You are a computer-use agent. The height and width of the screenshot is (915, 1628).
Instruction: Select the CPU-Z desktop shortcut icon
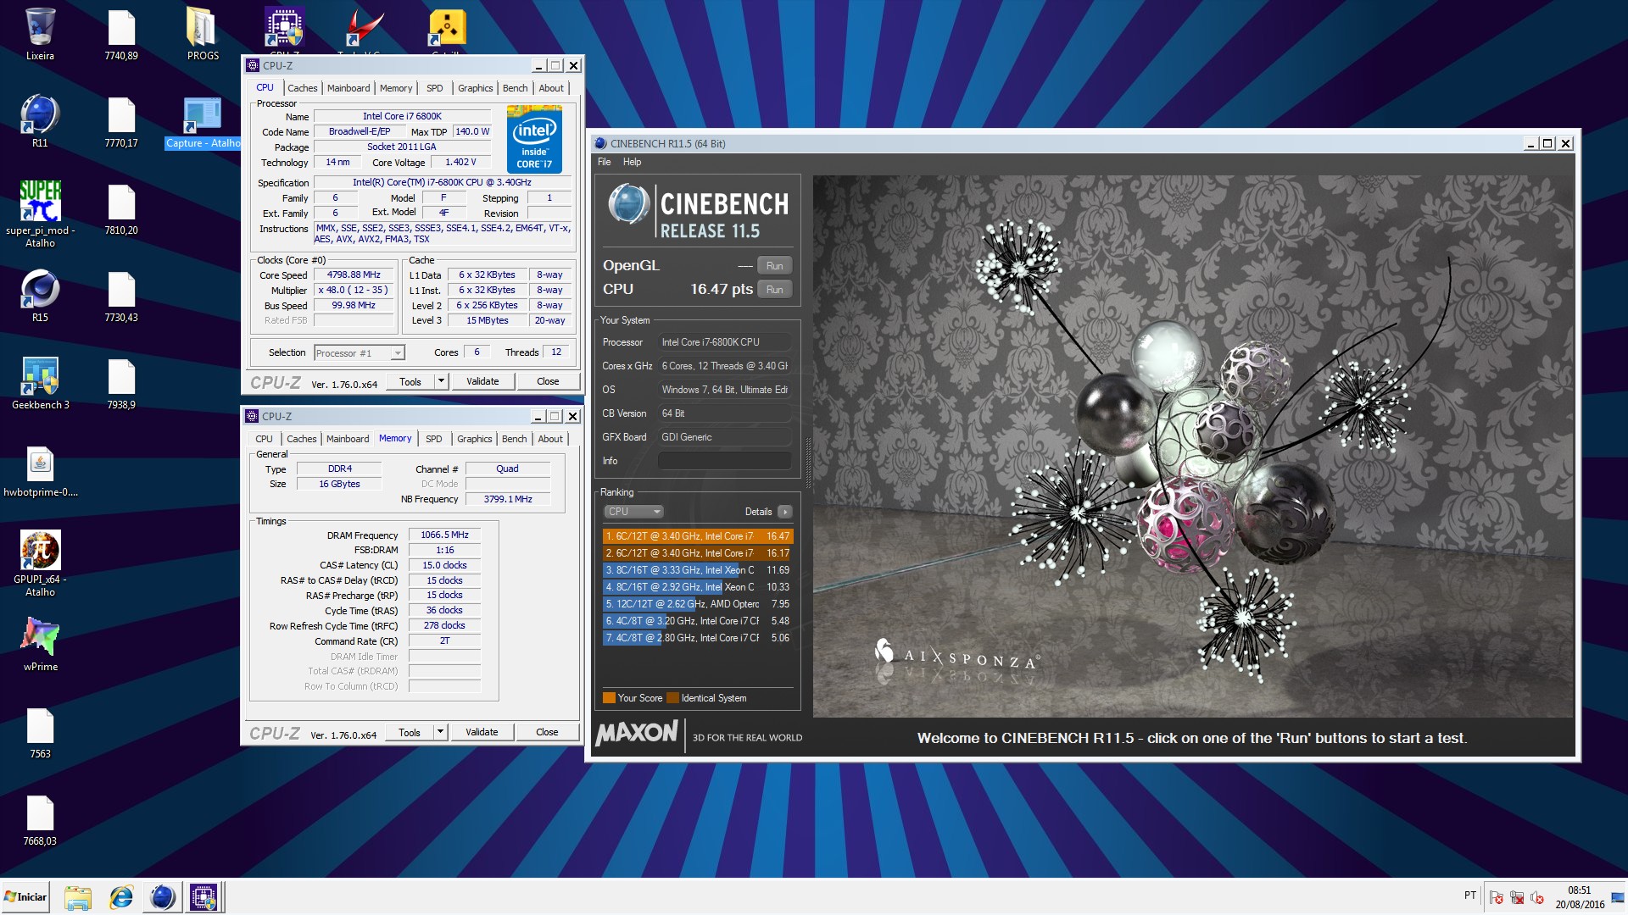tap(284, 27)
